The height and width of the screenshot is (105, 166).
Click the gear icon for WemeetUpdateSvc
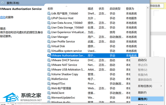point(49,98)
